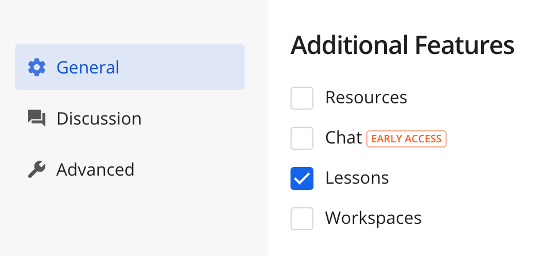Click the wrench icon for Advanced
550x256 pixels.
tap(37, 170)
